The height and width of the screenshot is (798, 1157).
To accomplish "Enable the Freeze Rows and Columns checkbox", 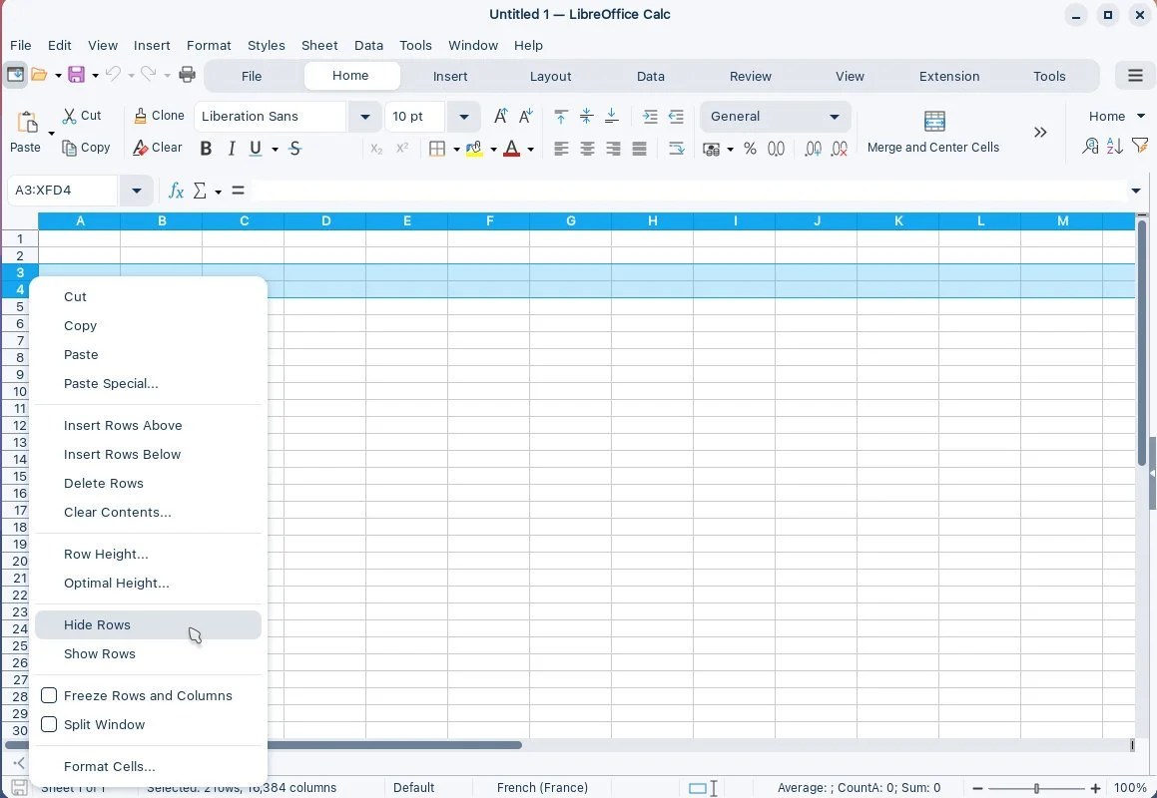I will [49, 695].
